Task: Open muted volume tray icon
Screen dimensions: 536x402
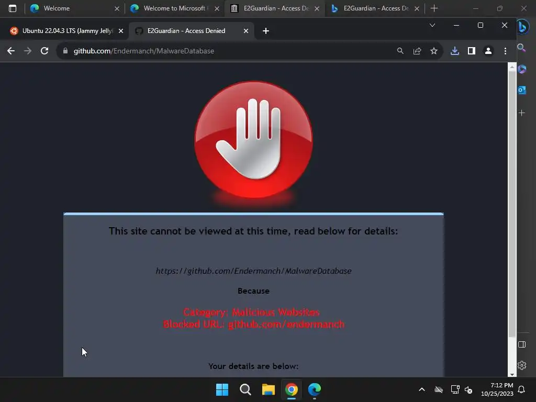Action: point(468,389)
